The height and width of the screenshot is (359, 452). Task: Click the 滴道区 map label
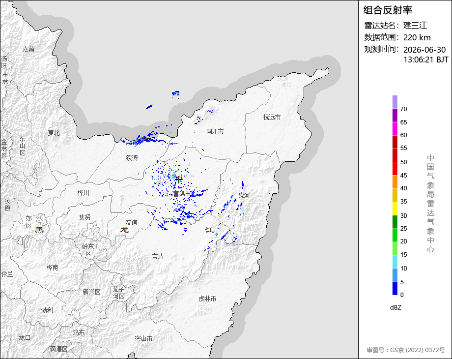tap(58, 349)
